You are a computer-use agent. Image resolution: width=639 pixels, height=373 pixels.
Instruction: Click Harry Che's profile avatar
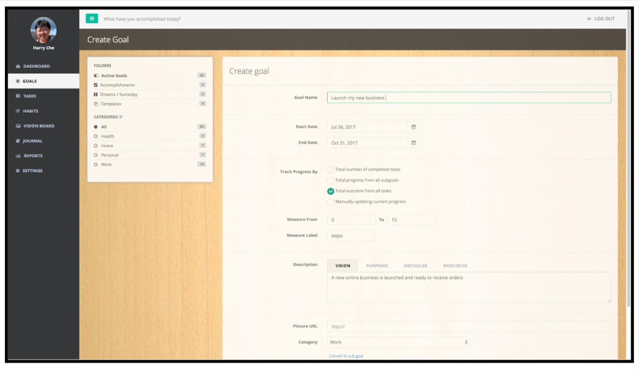tap(44, 30)
